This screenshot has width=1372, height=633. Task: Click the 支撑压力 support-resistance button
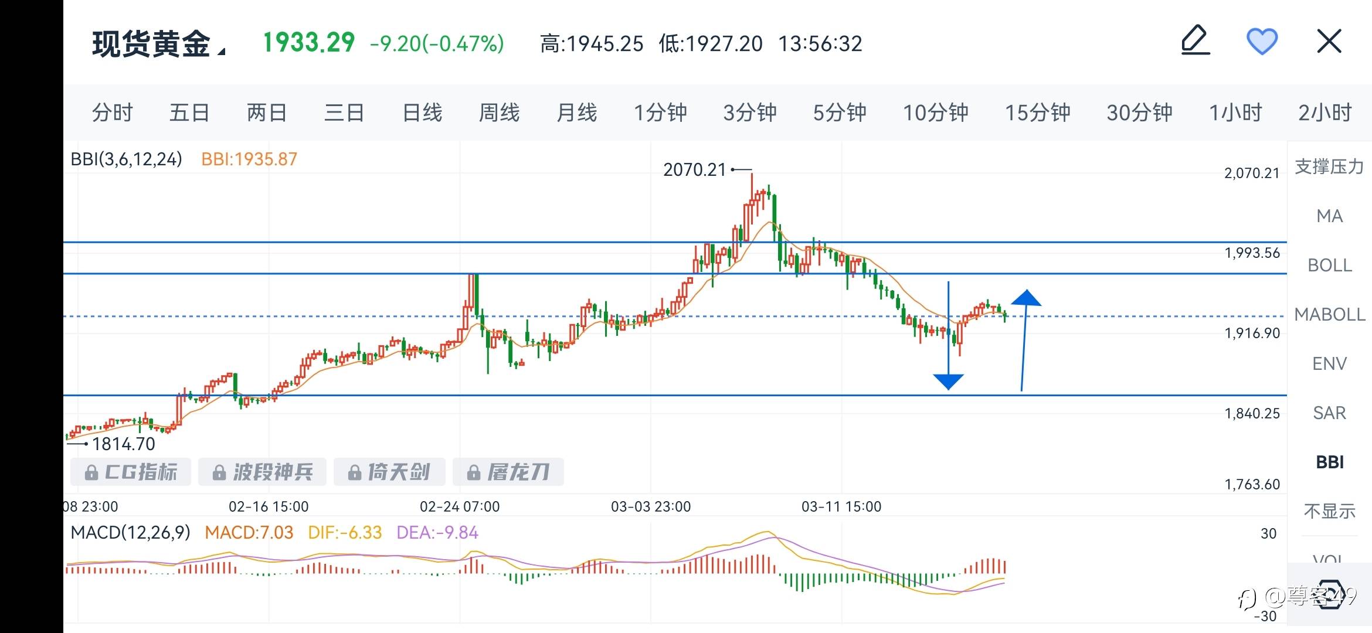click(x=1330, y=167)
